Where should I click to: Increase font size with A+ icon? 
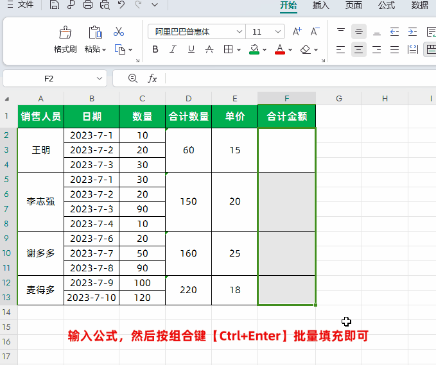pos(297,31)
